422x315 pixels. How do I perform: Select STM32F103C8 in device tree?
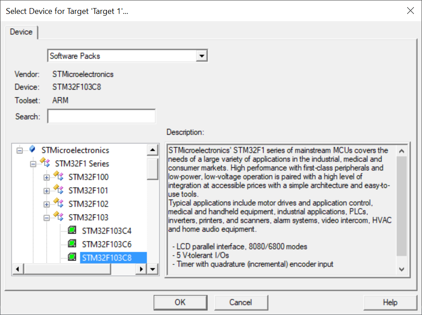click(113, 258)
